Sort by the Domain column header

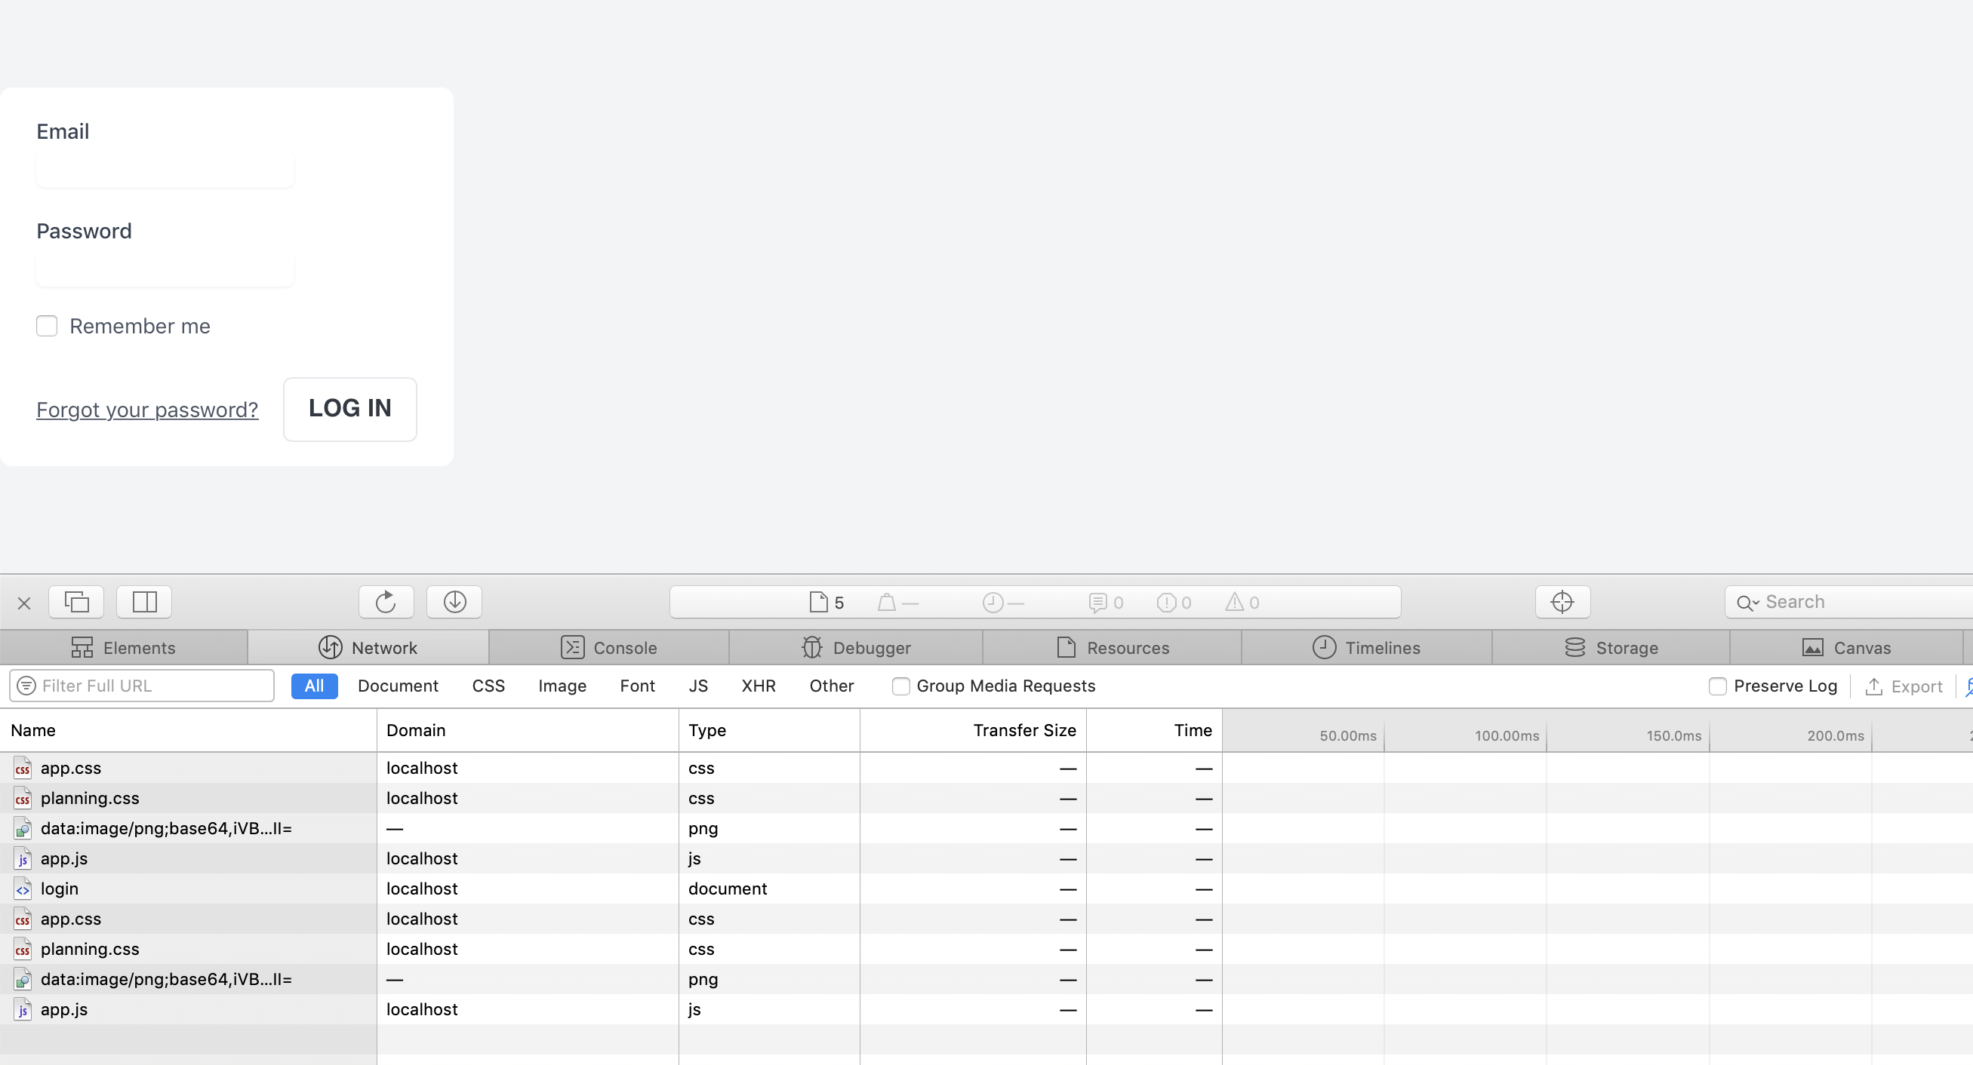(x=528, y=730)
